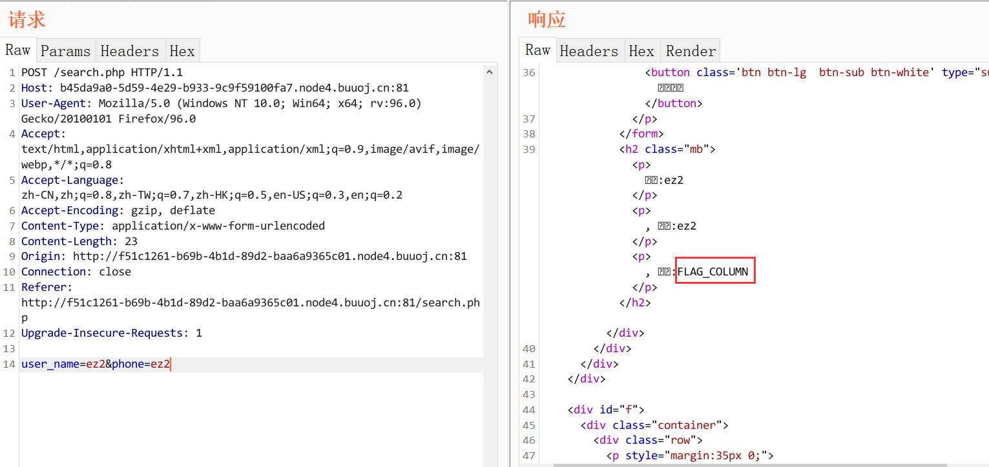The image size is (989, 467).
Task: Open the request Headers tab
Action: click(130, 51)
